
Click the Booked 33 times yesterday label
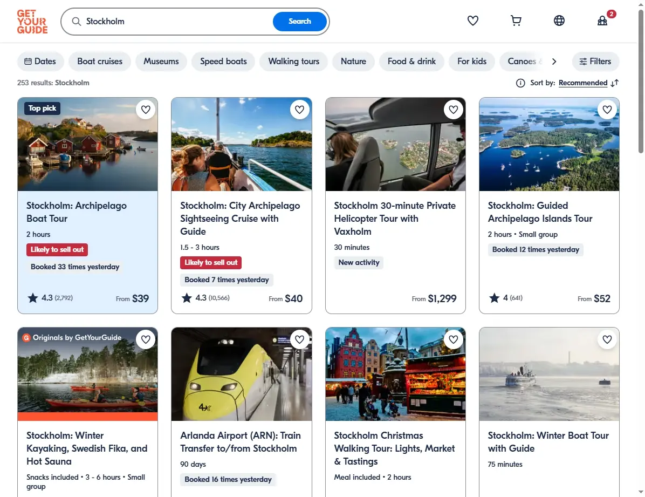[x=75, y=267]
